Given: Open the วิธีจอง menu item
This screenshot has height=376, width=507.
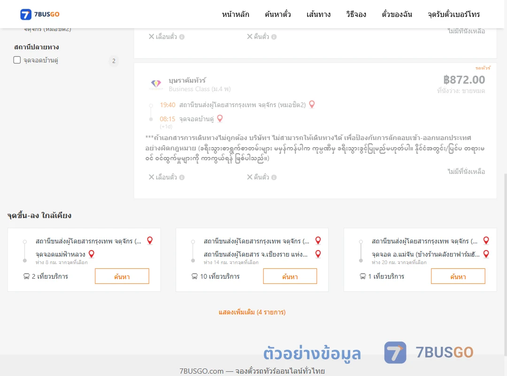Looking at the screenshot, I should pos(356,14).
